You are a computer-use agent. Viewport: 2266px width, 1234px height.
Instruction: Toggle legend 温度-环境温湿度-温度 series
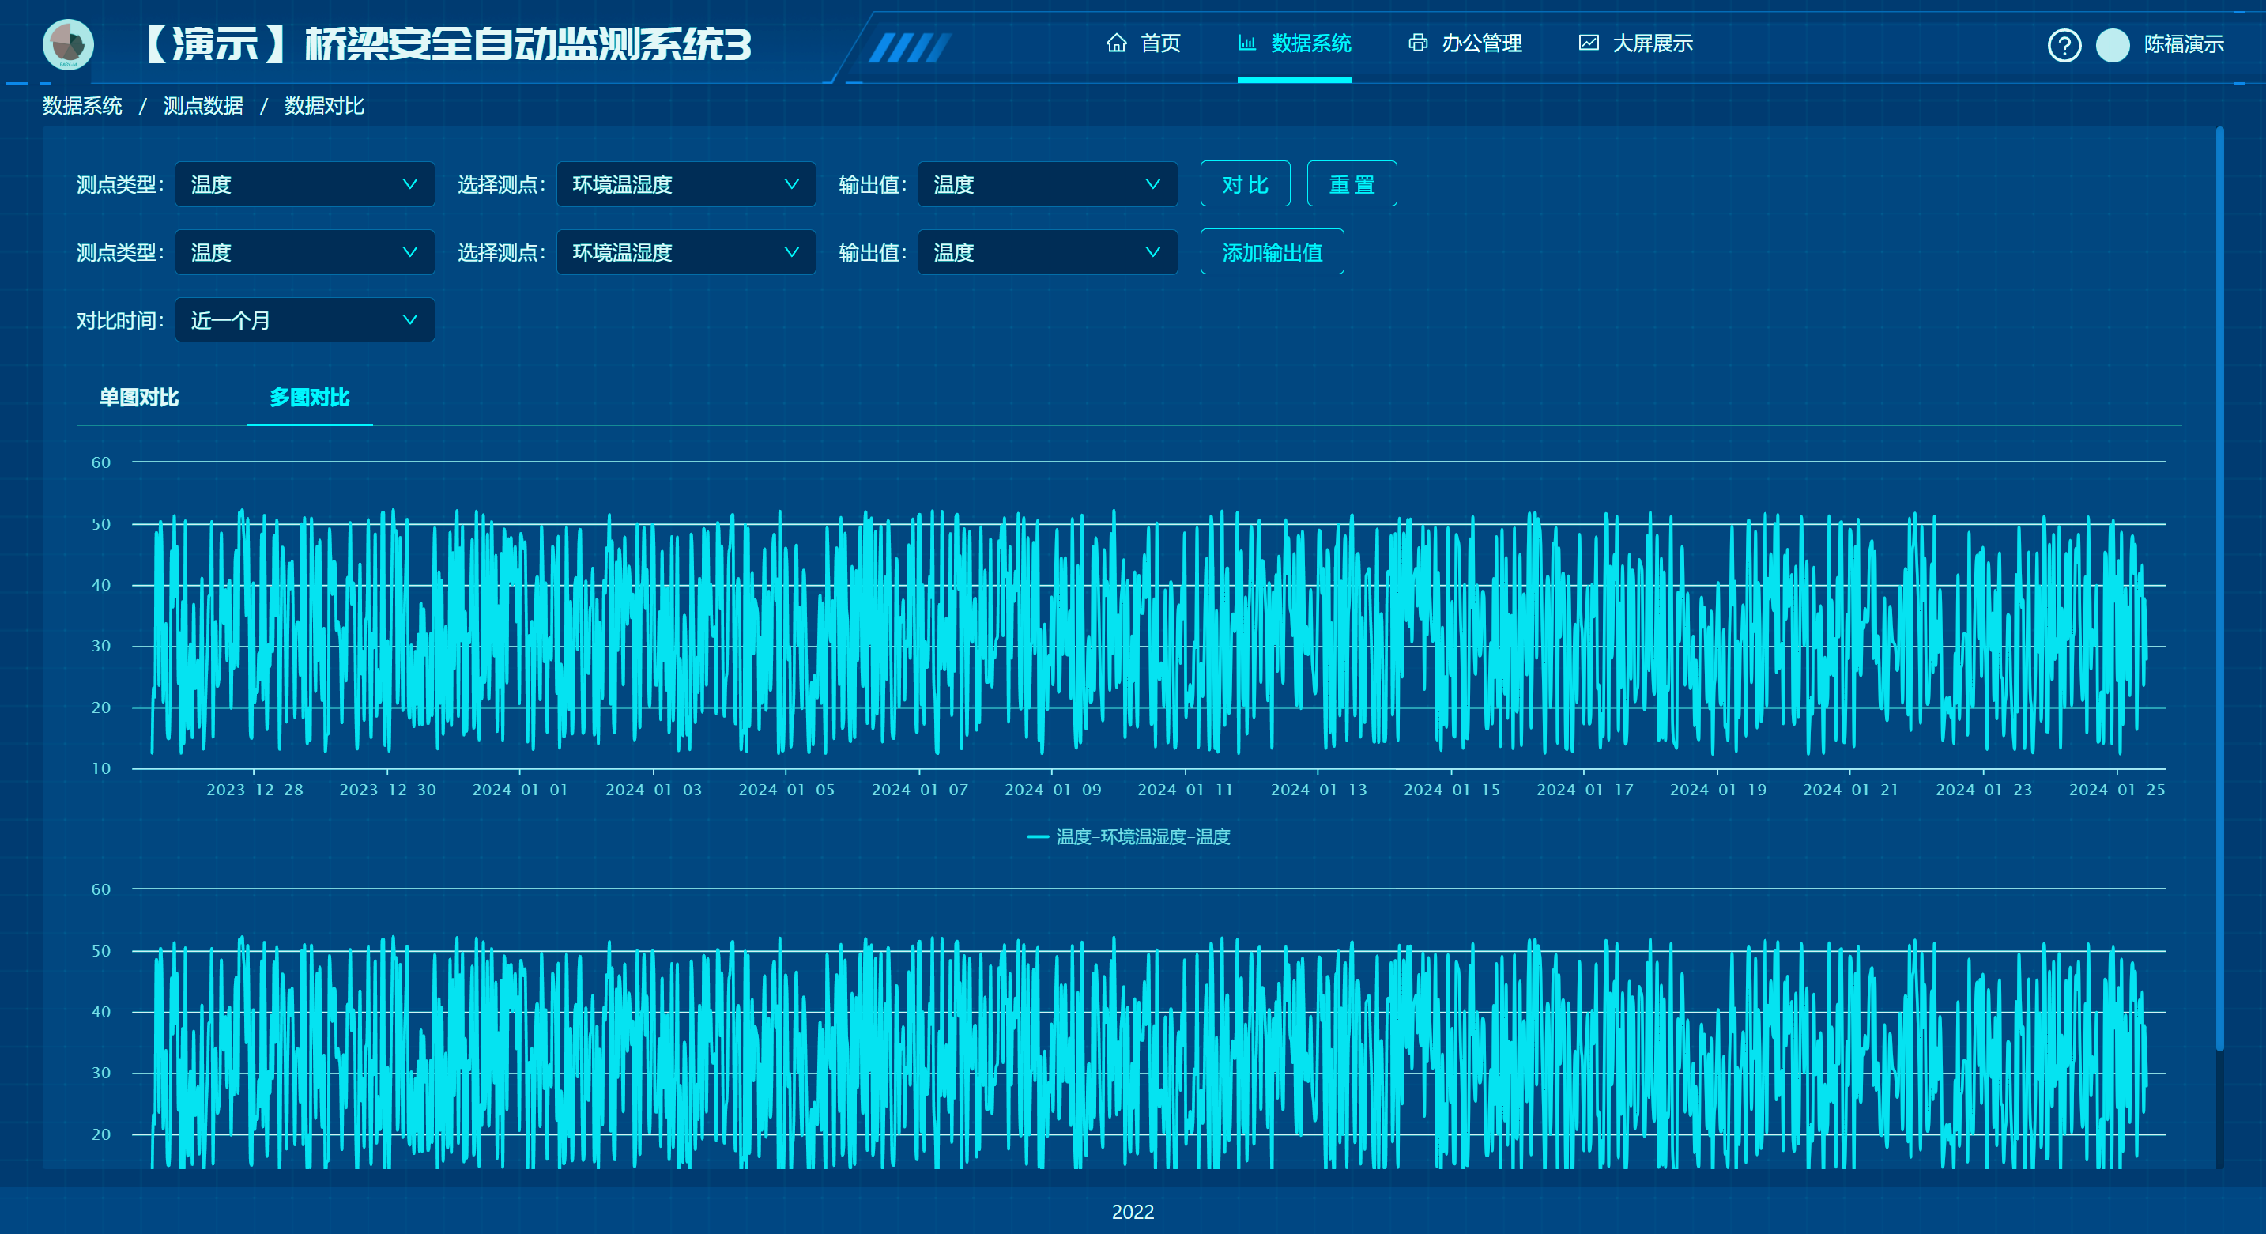click(1128, 836)
